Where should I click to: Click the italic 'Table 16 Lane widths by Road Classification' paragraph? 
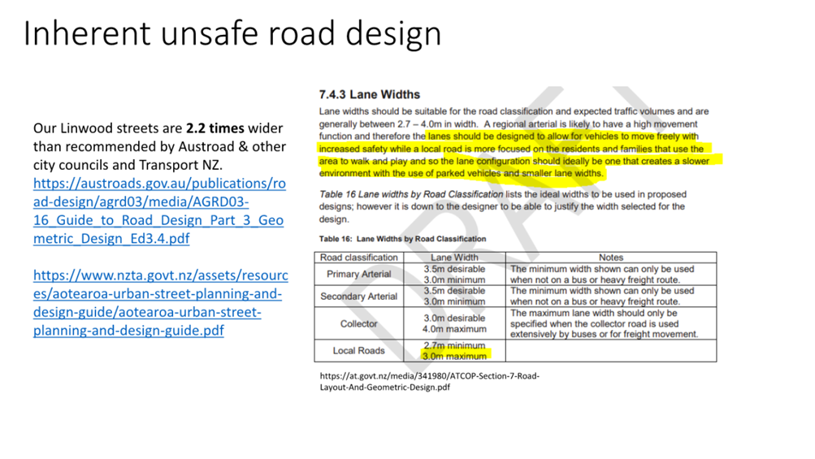(502, 207)
